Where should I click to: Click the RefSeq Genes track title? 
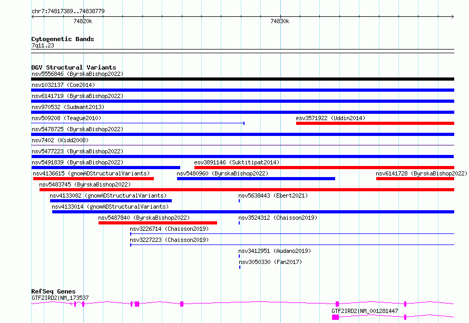pyautogui.click(x=53, y=291)
